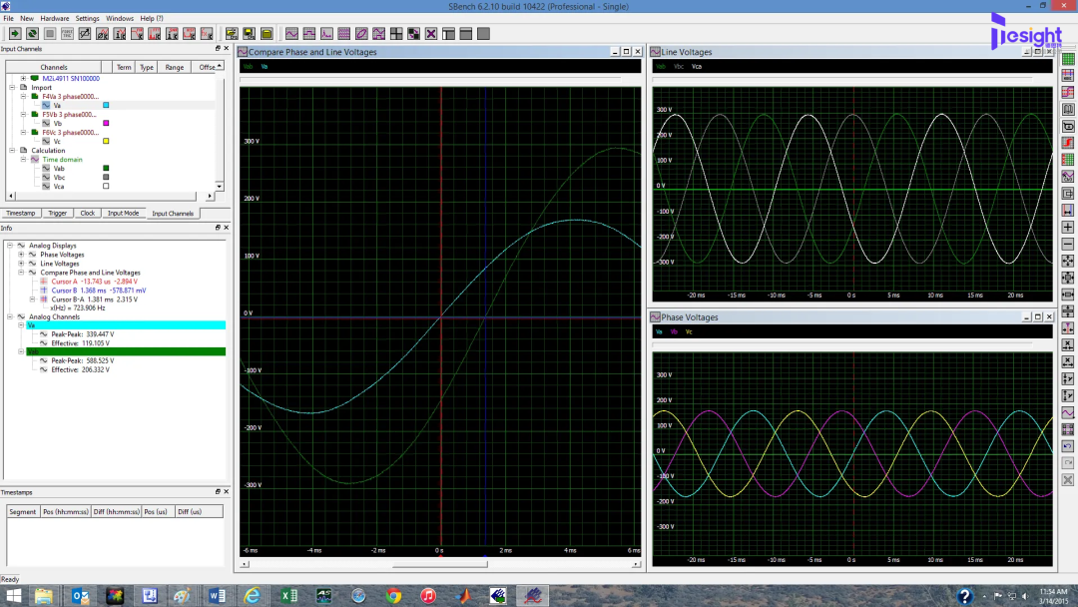Viewport: 1078px width, 607px height.
Task: Open the Hardware menu
Action: 54,19
